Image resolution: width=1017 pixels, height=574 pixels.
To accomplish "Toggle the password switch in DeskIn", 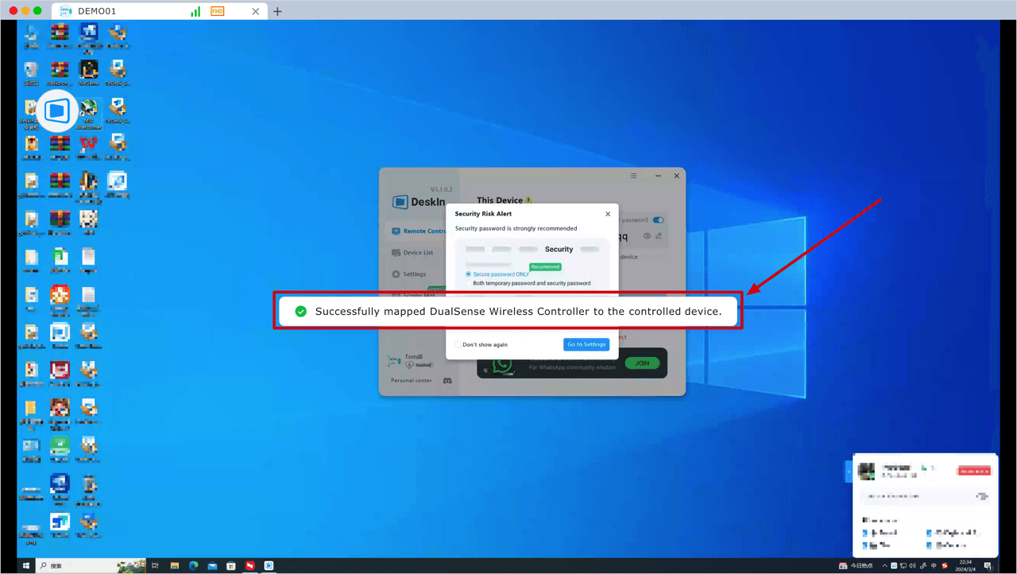I will [658, 220].
